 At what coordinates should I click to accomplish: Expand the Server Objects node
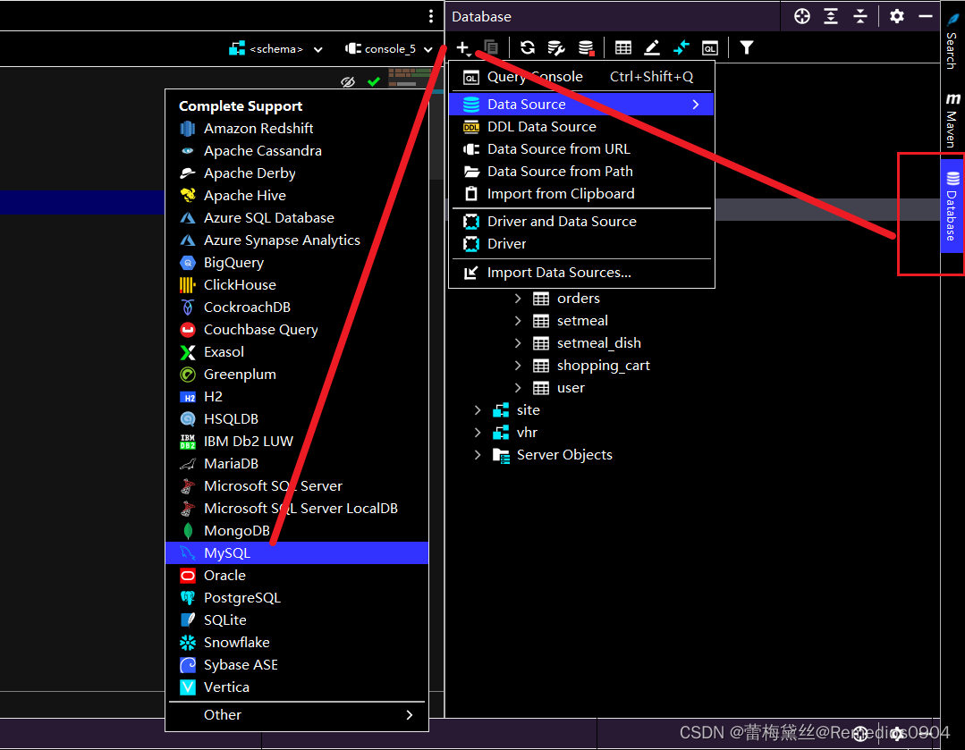click(478, 455)
